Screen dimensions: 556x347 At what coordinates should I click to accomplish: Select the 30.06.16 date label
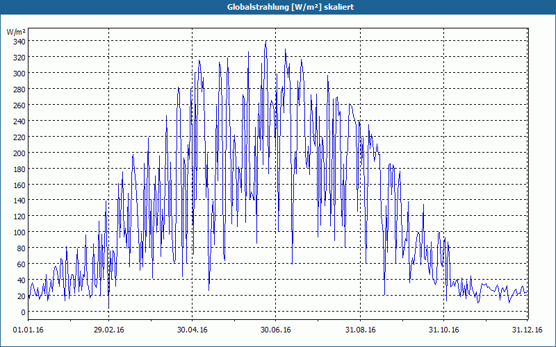pos(275,330)
